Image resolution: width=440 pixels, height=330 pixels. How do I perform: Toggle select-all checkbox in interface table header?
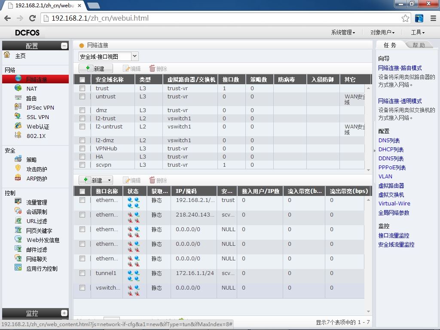[82, 191]
